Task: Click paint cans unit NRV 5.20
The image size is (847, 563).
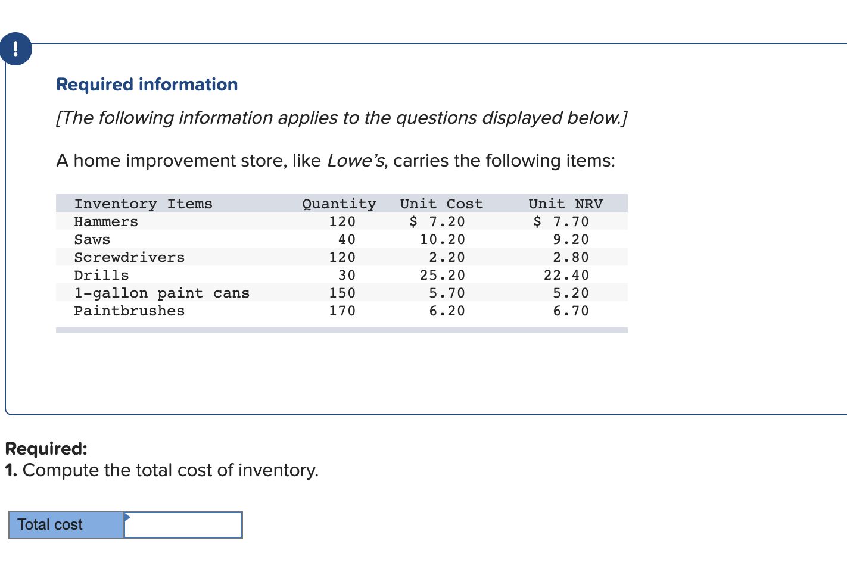Action: tap(571, 293)
